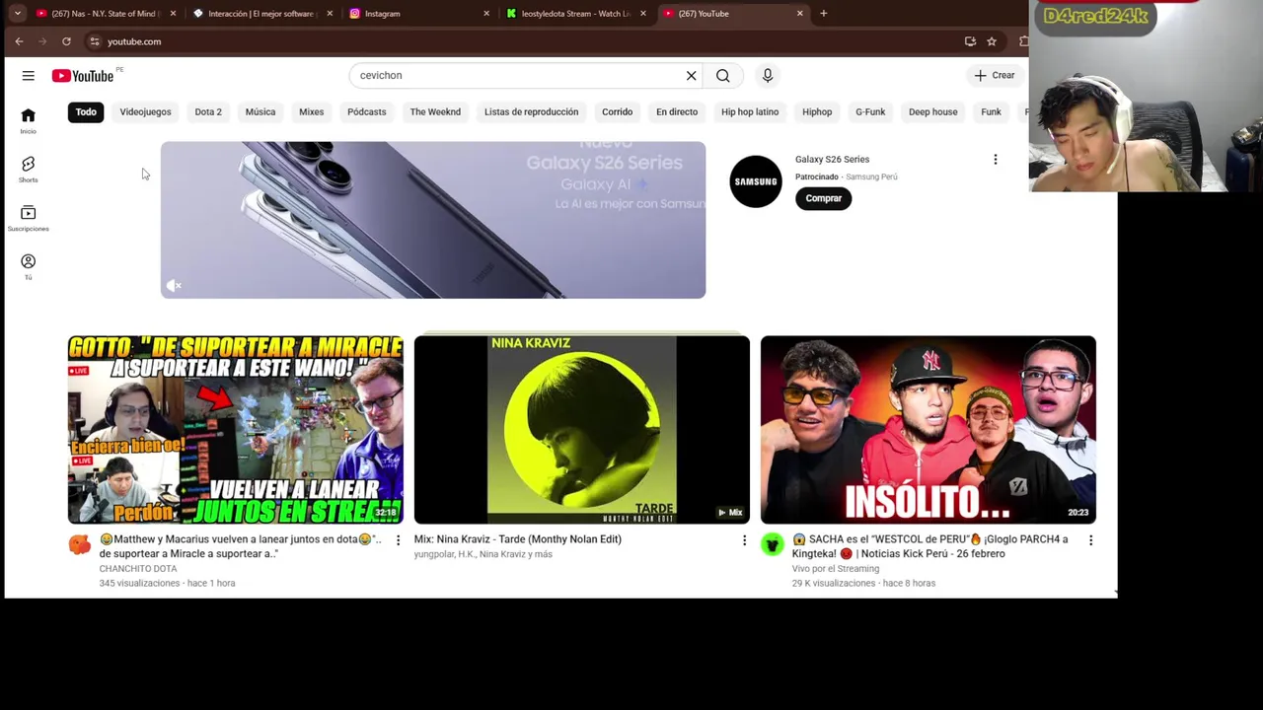Open the YouTube hamburger guide menu

28,76
